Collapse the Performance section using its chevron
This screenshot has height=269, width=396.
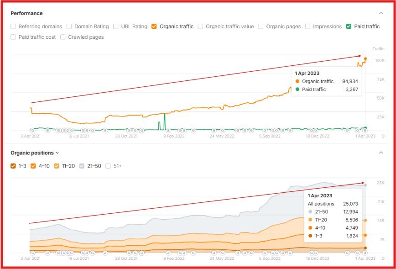click(381, 13)
